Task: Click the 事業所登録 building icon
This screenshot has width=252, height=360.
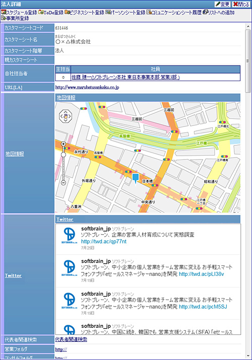Action: (x=4, y=18)
